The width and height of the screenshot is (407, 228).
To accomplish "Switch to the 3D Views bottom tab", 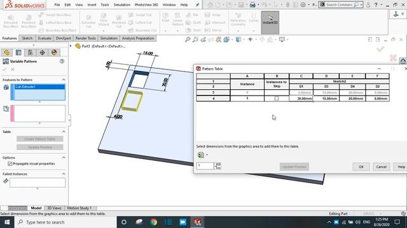I will click(54, 208).
